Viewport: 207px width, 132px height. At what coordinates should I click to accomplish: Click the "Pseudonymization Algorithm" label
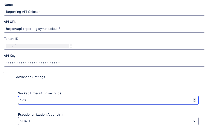40,114
